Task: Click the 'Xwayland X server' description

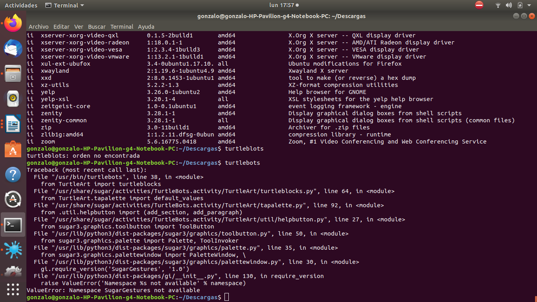Action: tap(318, 71)
